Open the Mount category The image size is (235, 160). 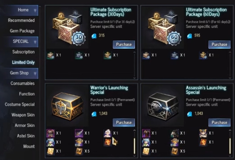point(29,146)
